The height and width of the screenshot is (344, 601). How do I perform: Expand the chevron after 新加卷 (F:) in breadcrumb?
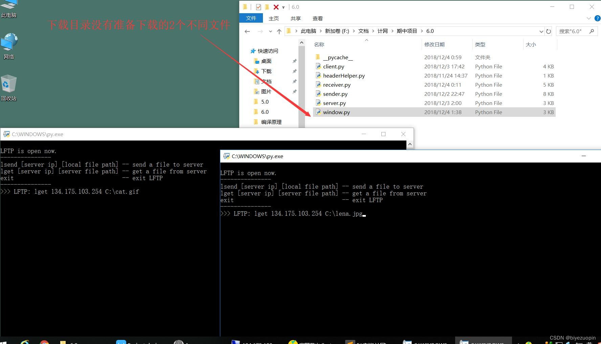pos(354,31)
